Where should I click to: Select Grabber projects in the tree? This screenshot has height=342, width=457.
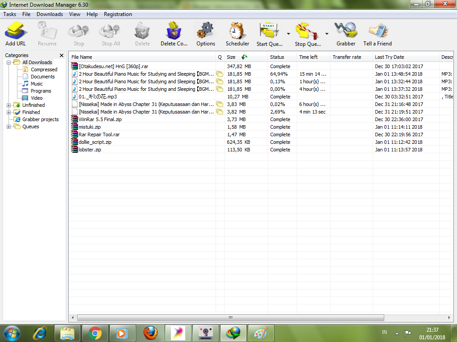point(41,119)
